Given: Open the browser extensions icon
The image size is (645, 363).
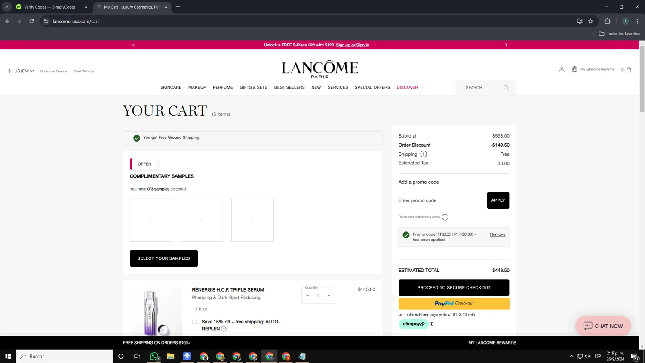Looking at the screenshot, I should [608, 21].
